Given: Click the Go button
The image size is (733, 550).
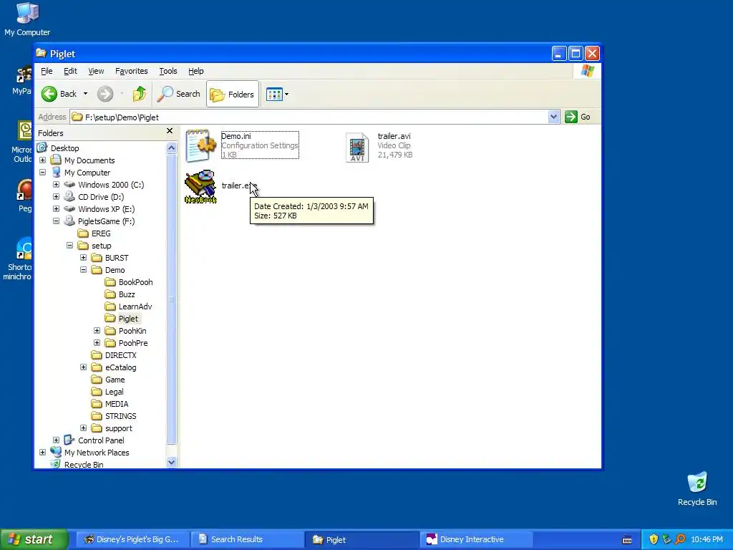Looking at the screenshot, I should point(578,117).
